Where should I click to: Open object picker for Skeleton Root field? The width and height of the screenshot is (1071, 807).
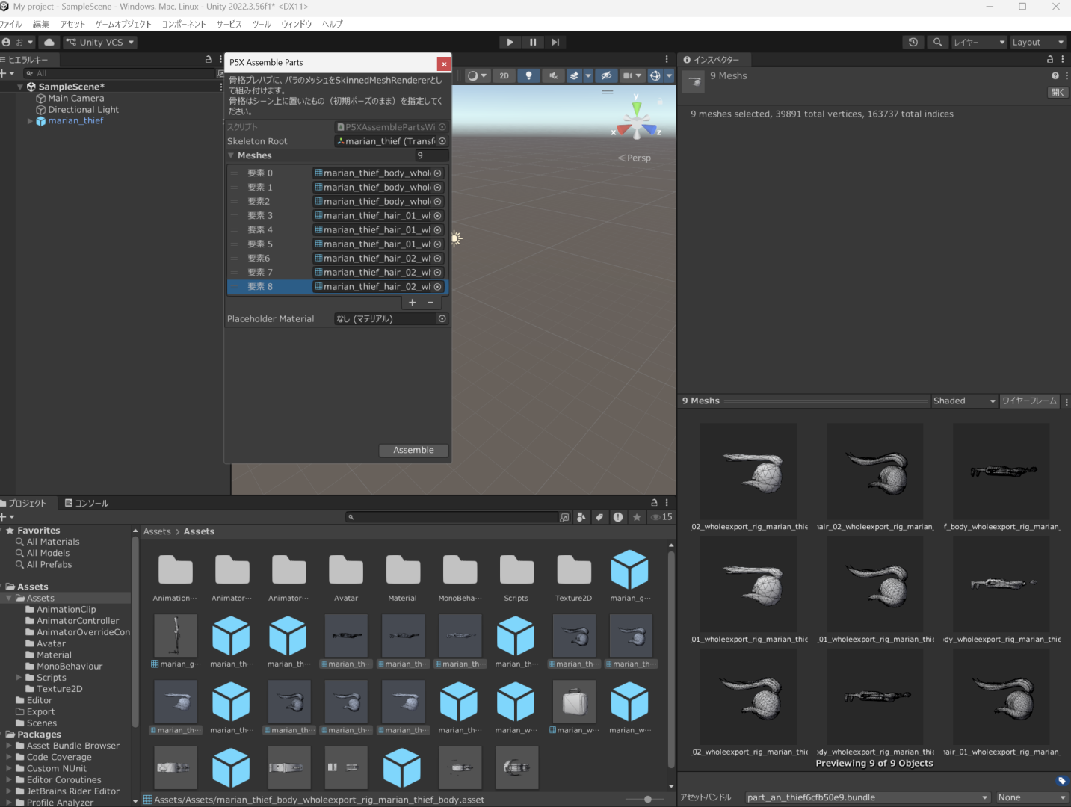pos(442,141)
